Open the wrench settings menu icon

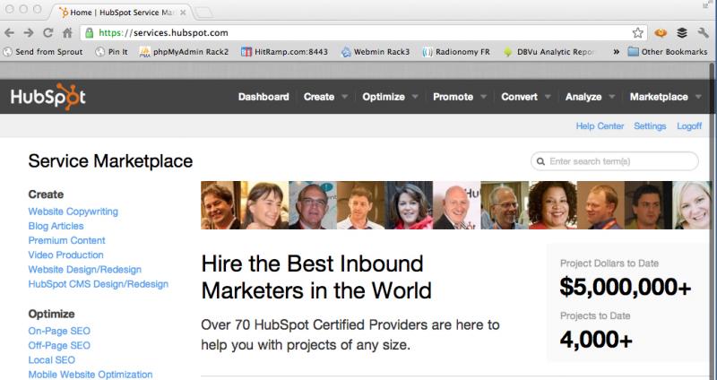pyautogui.click(x=703, y=33)
